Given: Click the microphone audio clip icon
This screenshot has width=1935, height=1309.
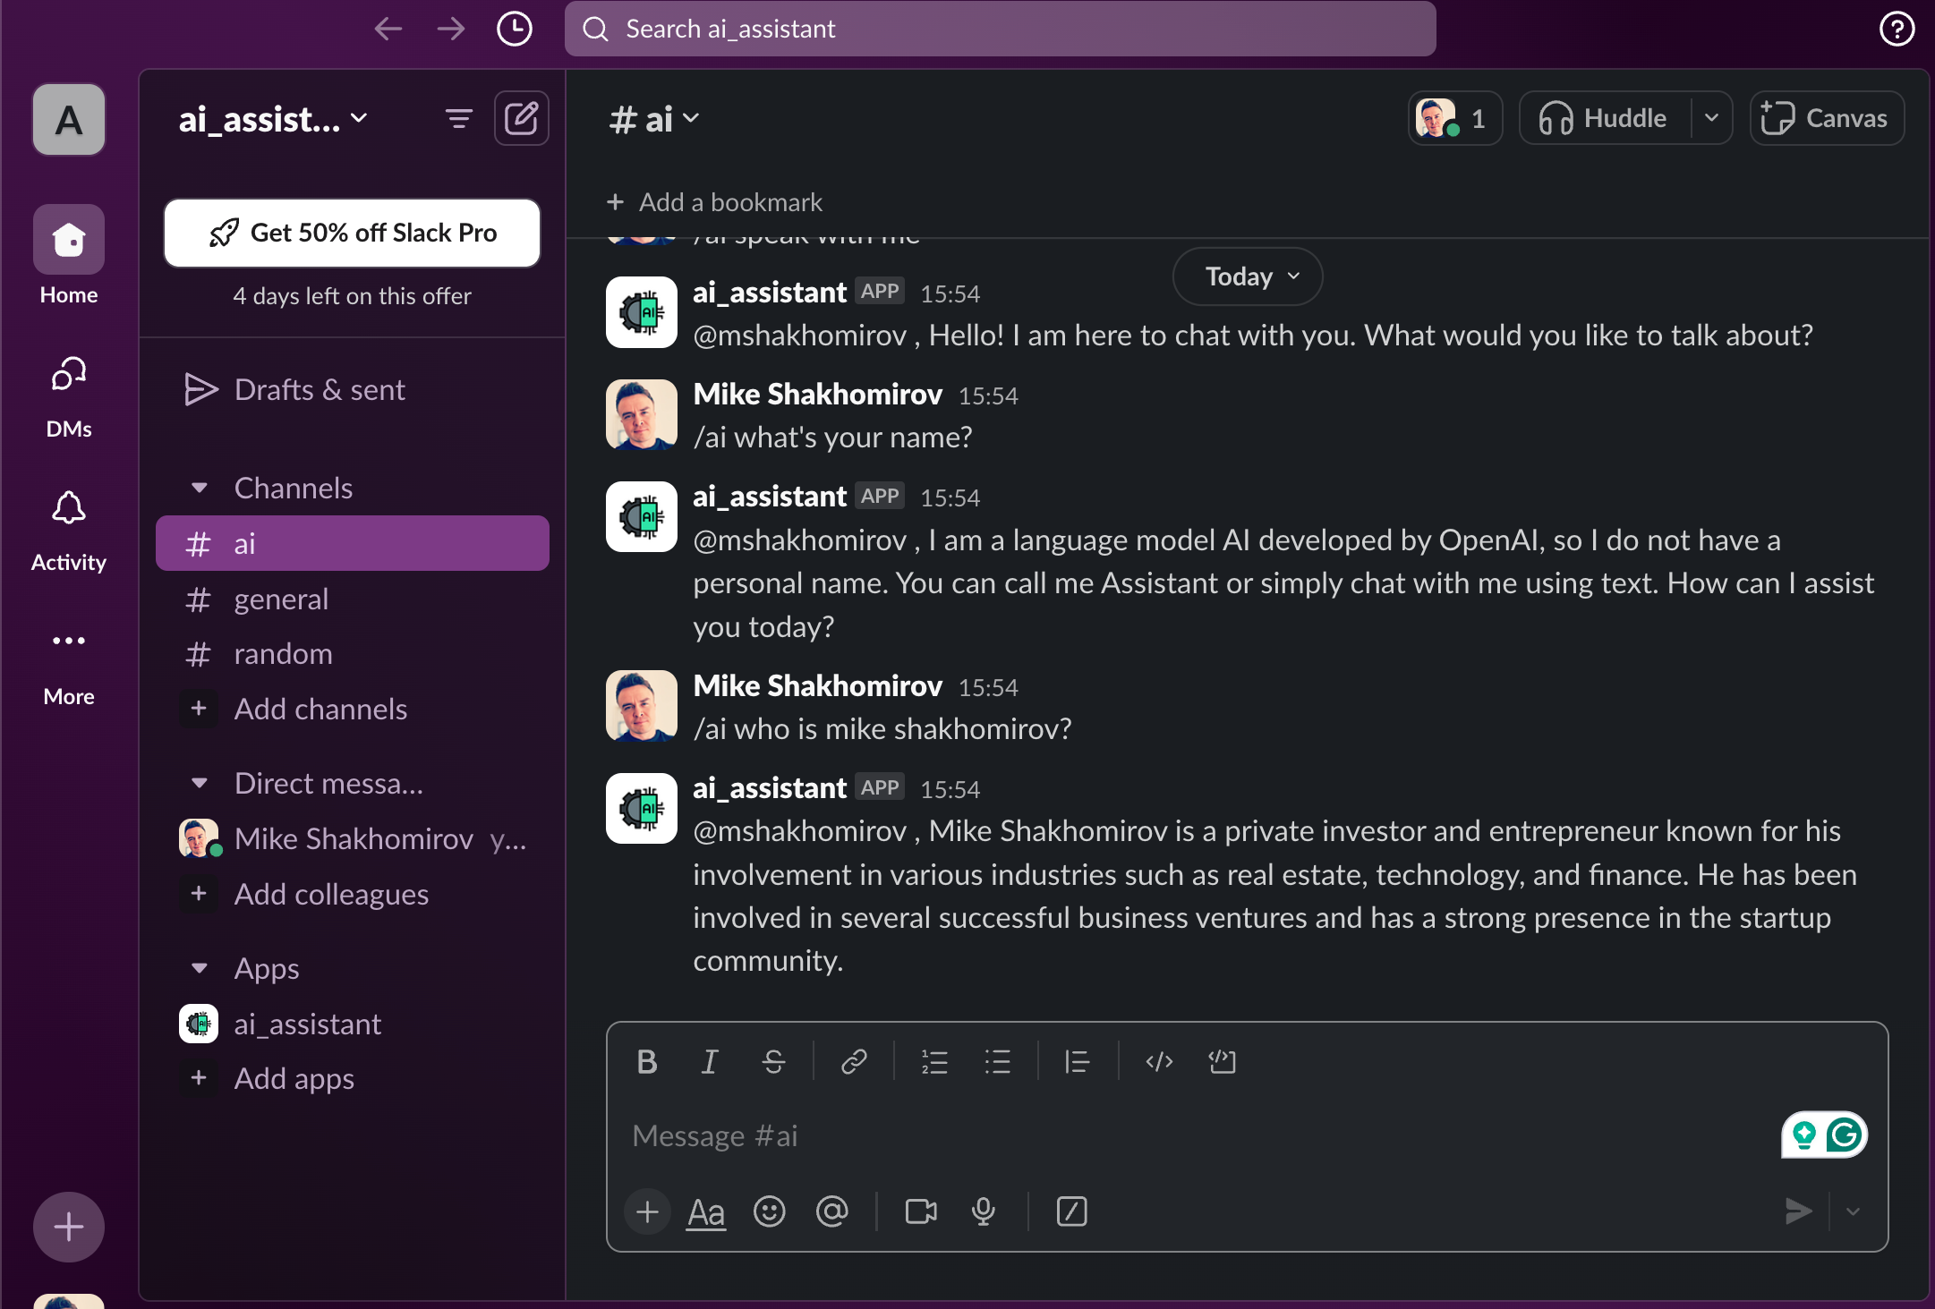Looking at the screenshot, I should [x=983, y=1212].
